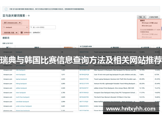This screenshot has width=162, height=117.
Task: Open the ASIN link in the mini backpack row
Action: coord(84,75)
